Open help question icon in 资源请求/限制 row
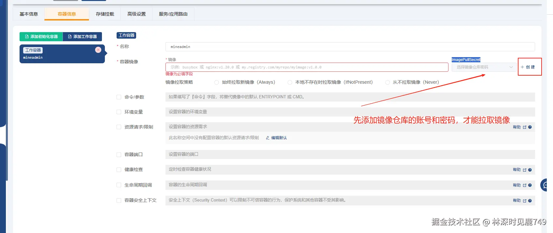 [530, 127]
